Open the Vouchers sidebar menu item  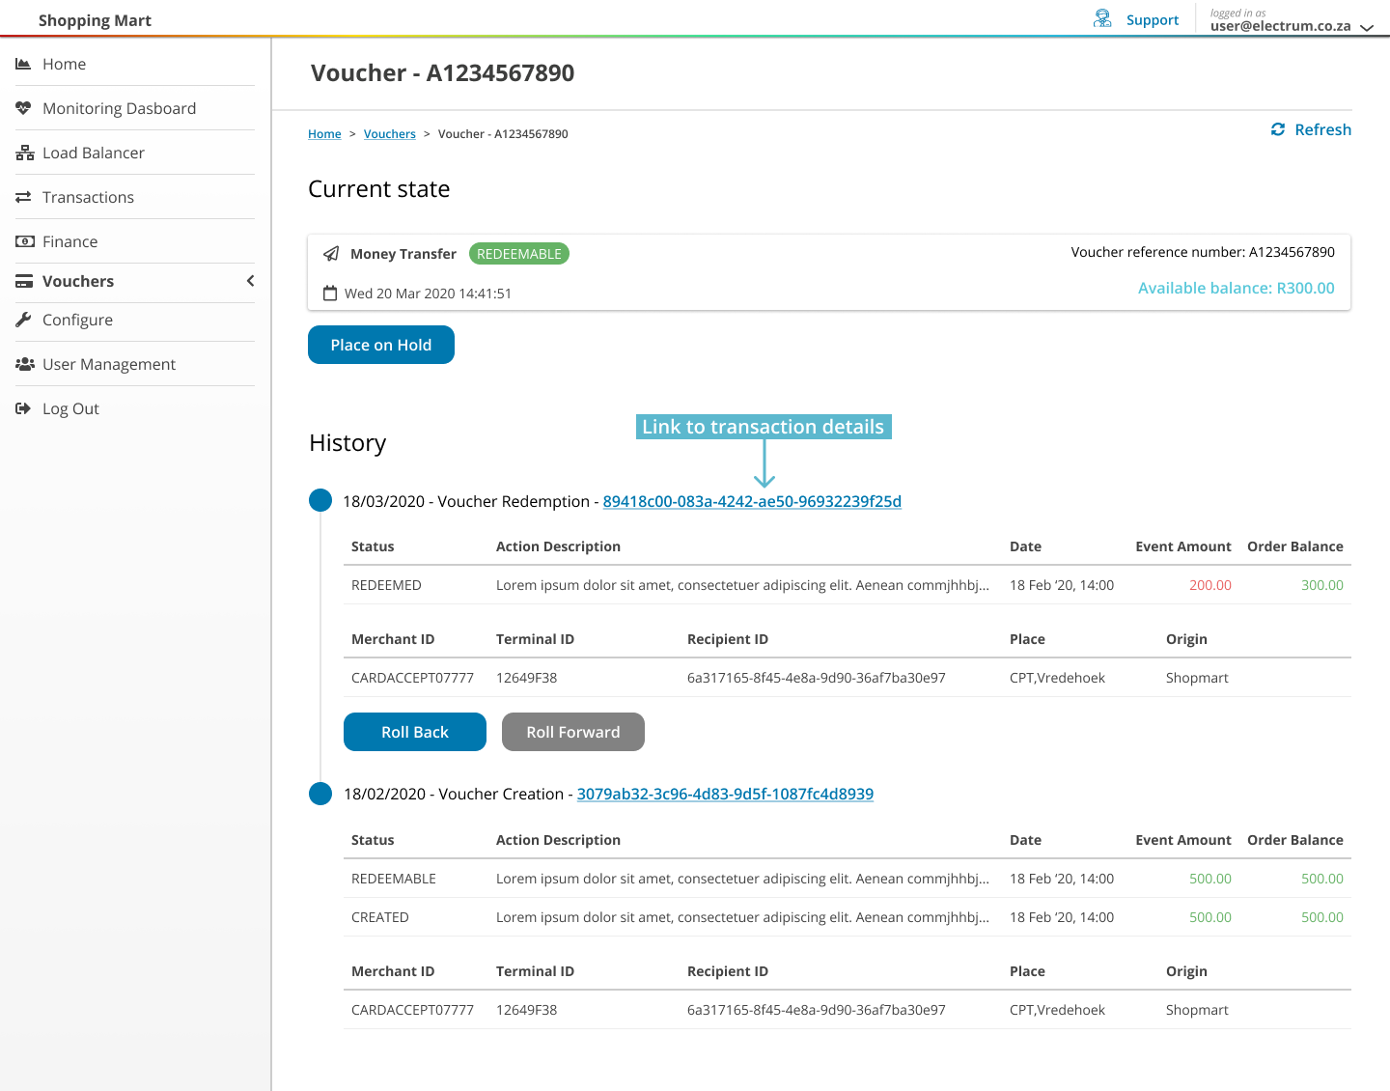78,281
